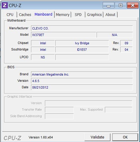Close the CPU-Z window
The width and height of the screenshot is (140, 142).
click(x=133, y=5)
